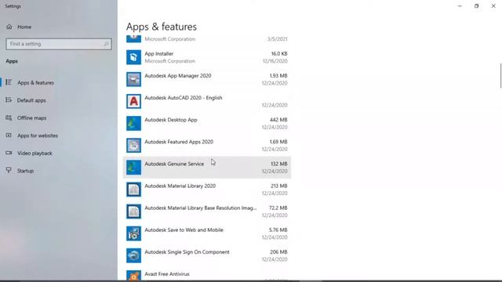Click the Autodesk Featured Apps 2020 icon
Screen dimensions: 502x282
133,146
